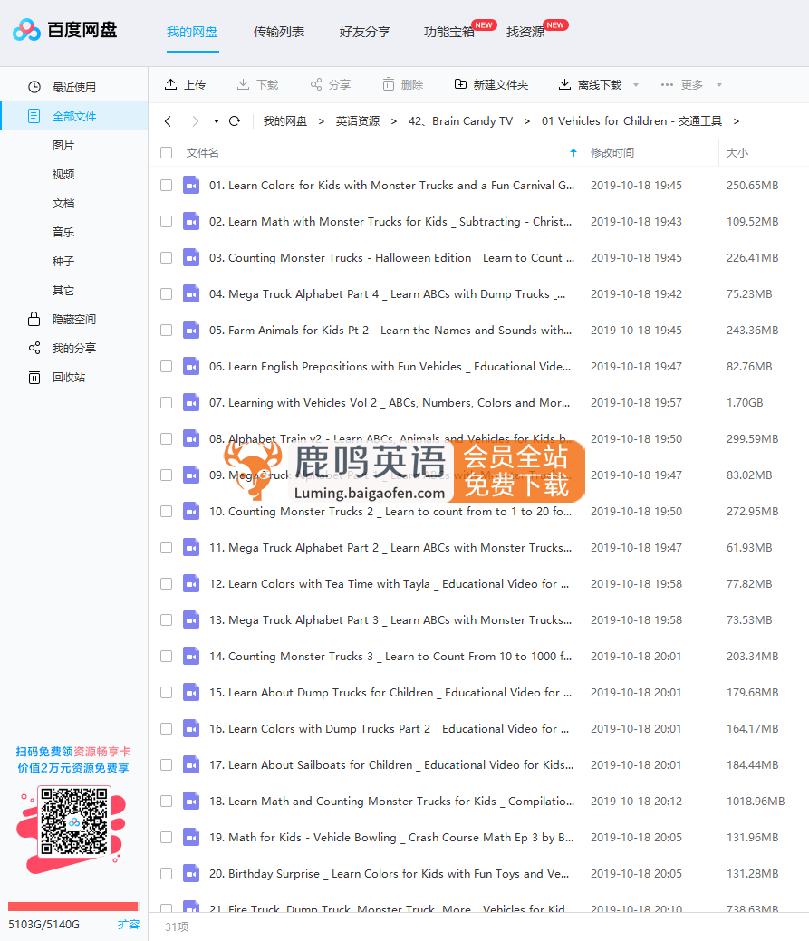
Task: Click the 离线下载 offline download icon
Action: pyautogui.click(x=564, y=84)
